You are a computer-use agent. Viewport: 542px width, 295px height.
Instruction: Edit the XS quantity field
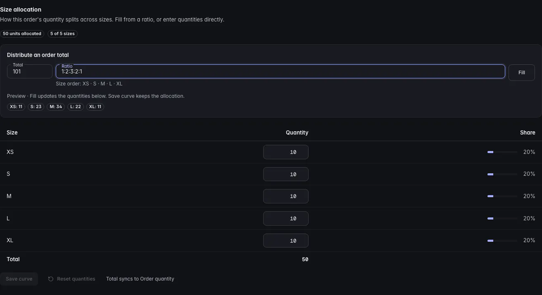click(x=286, y=152)
